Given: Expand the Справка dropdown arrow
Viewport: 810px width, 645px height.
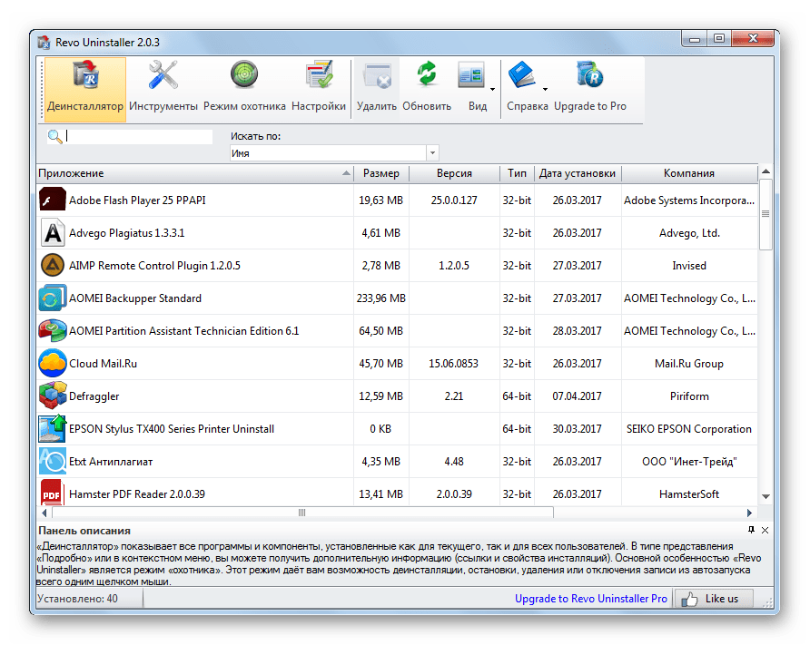Looking at the screenshot, I should [545, 89].
